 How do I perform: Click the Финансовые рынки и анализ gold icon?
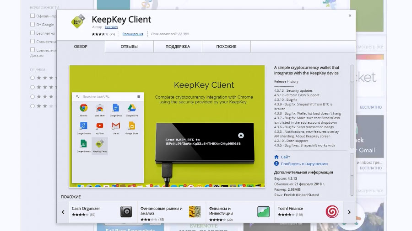[195, 212]
